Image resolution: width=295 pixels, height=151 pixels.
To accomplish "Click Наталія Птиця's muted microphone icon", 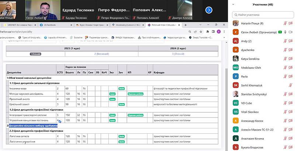I will pos(285,24).
